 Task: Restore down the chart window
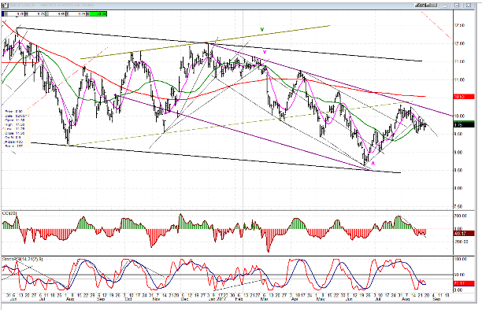[x=457, y=6]
